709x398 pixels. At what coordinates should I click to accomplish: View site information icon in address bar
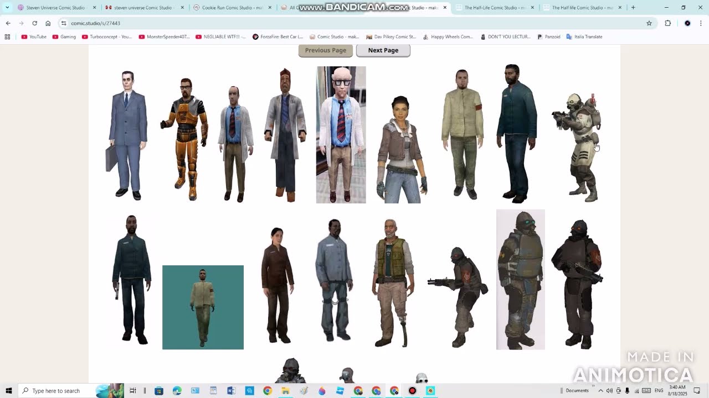64,23
